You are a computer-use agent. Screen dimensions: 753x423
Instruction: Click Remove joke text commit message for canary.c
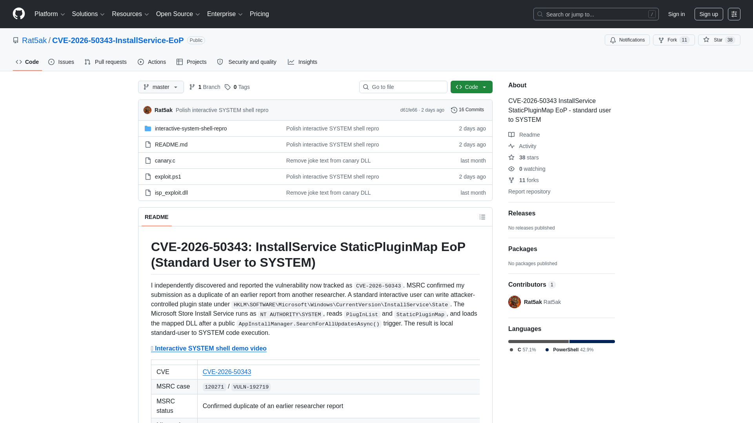(x=328, y=161)
